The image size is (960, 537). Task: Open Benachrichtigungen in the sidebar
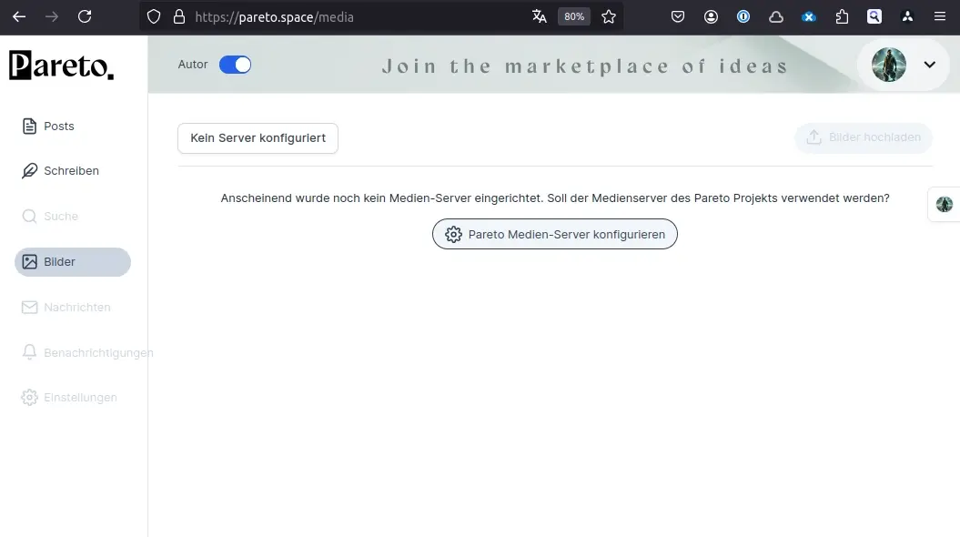click(86, 353)
